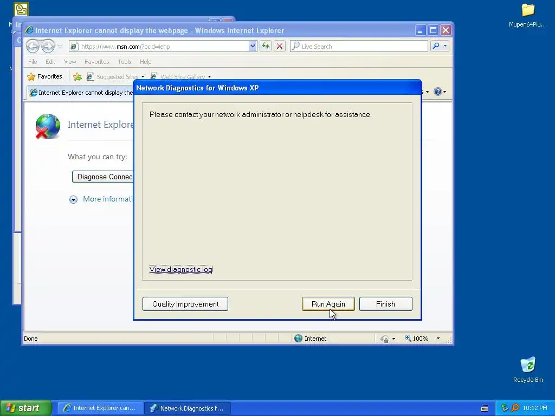
Task: Refresh the page using green arrows icon
Action: (x=266, y=46)
